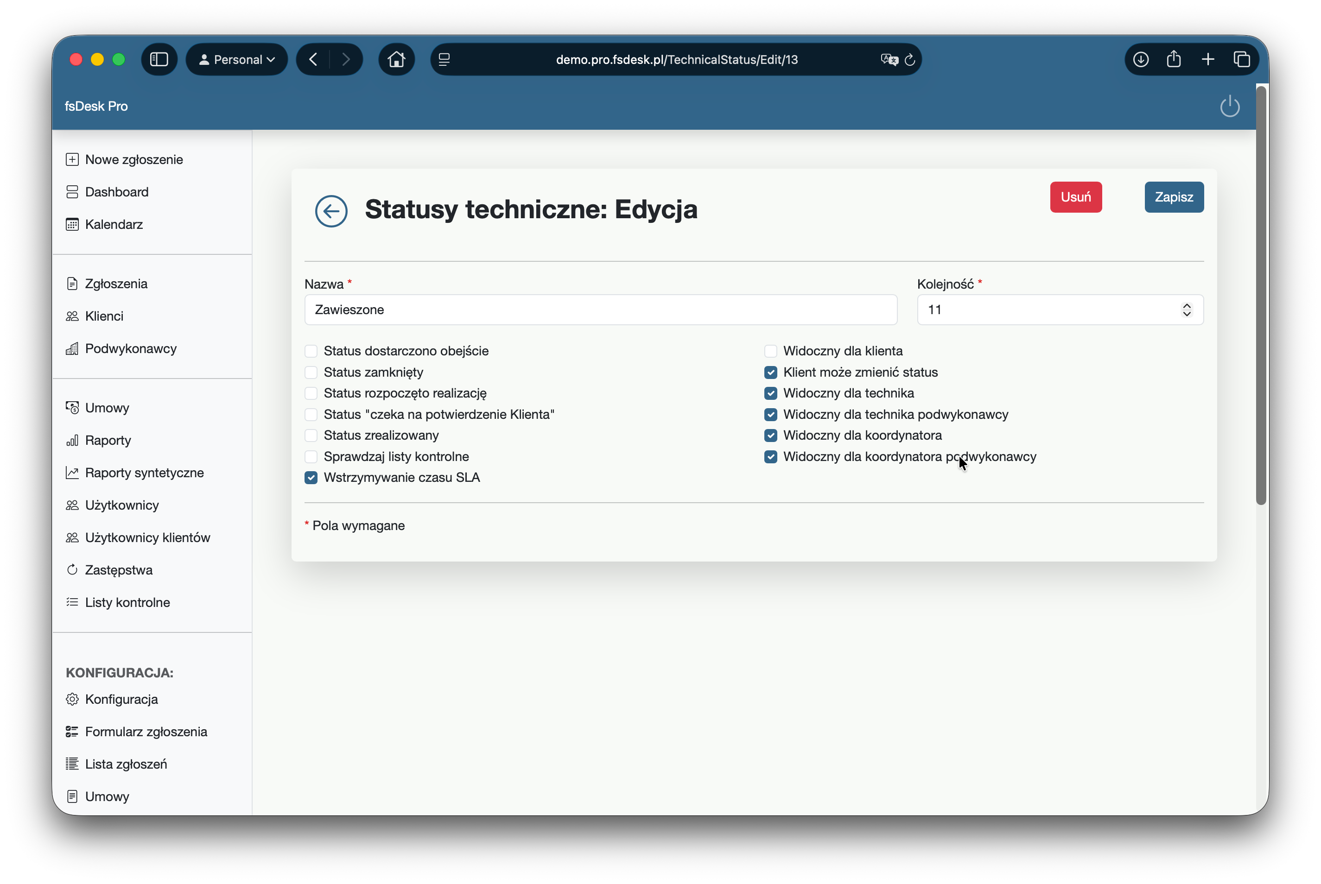Click the Nazwa text field
Screen dimensions: 1321x884
(x=600, y=309)
